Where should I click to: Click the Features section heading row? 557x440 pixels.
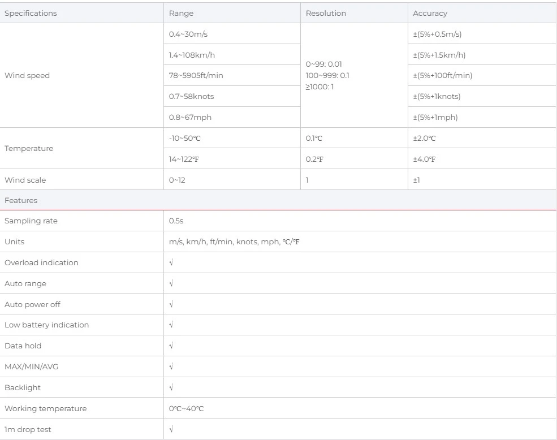click(20, 201)
